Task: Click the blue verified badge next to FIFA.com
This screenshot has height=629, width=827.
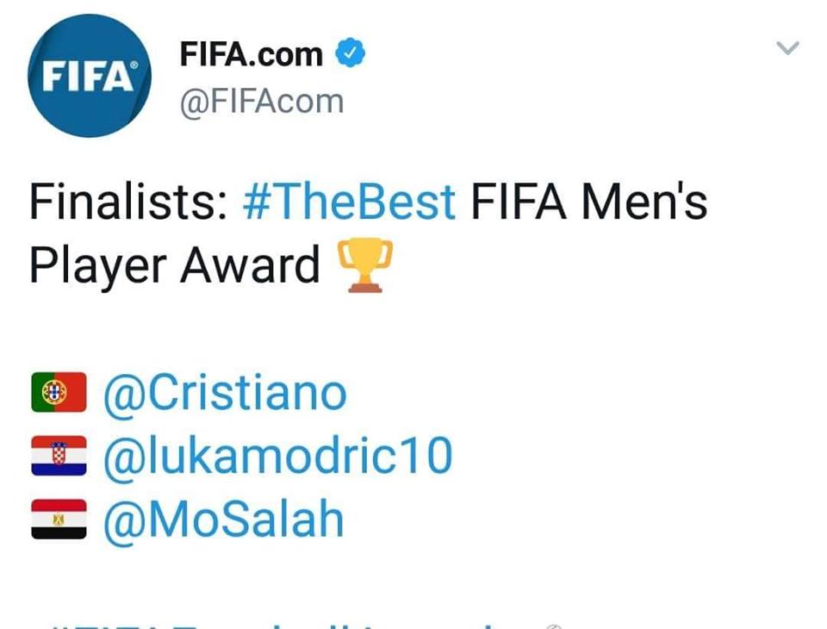Action: [352, 52]
